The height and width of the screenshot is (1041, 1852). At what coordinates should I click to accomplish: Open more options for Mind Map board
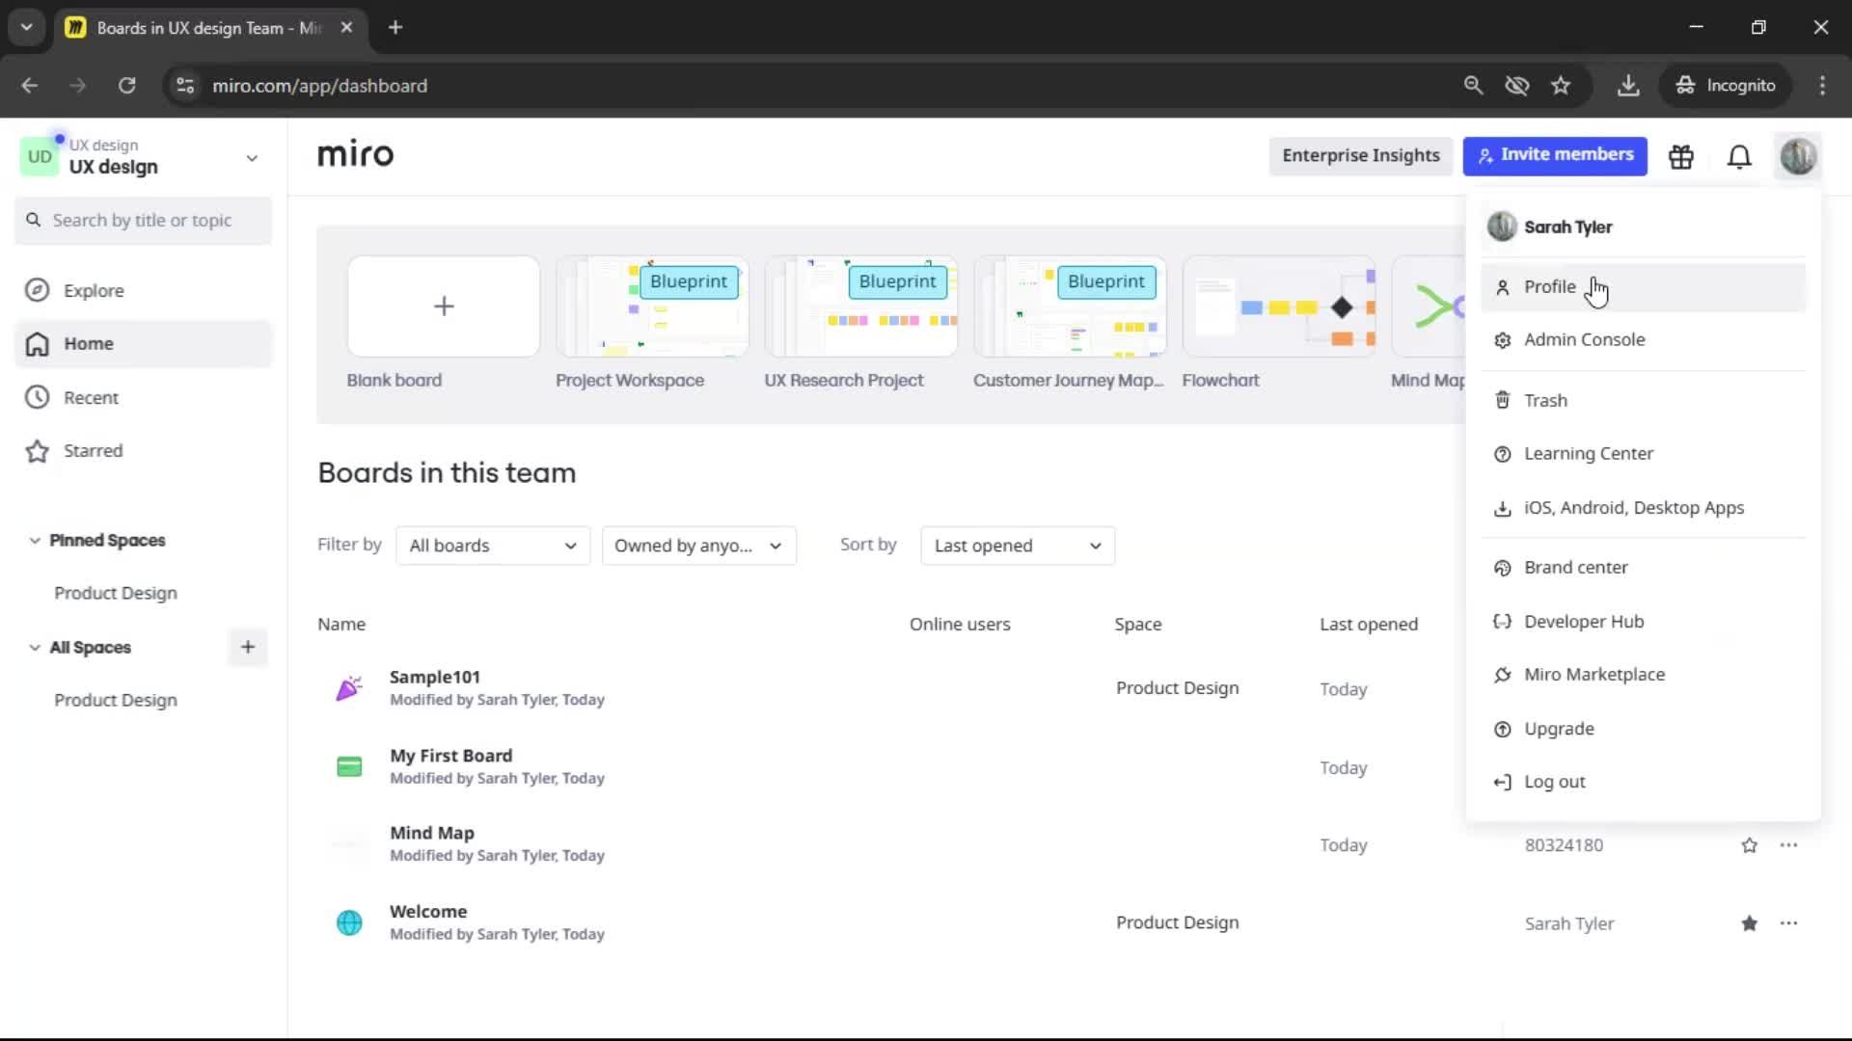click(1788, 845)
